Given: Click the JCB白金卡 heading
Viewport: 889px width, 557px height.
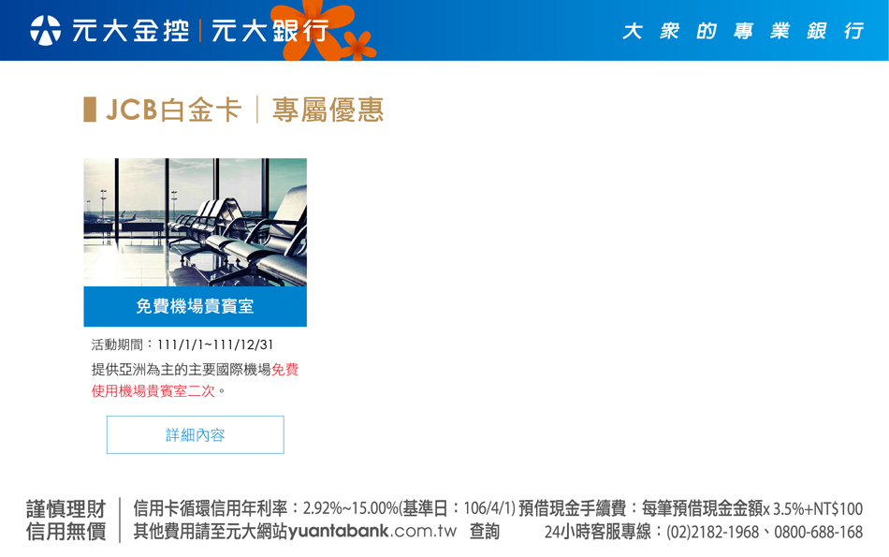Looking at the screenshot, I should pos(173,110).
